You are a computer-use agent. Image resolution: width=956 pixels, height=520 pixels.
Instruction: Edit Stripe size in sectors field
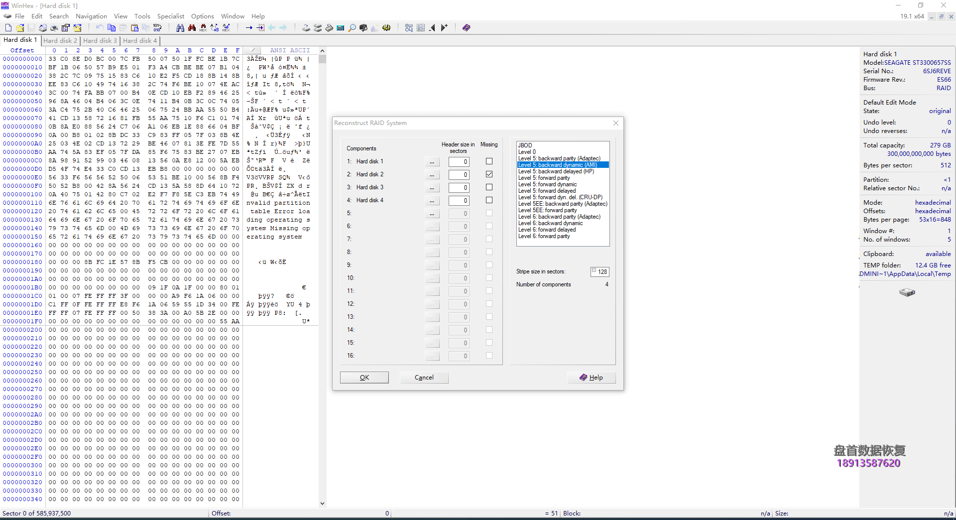pyautogui.click(x=599, y=272)
